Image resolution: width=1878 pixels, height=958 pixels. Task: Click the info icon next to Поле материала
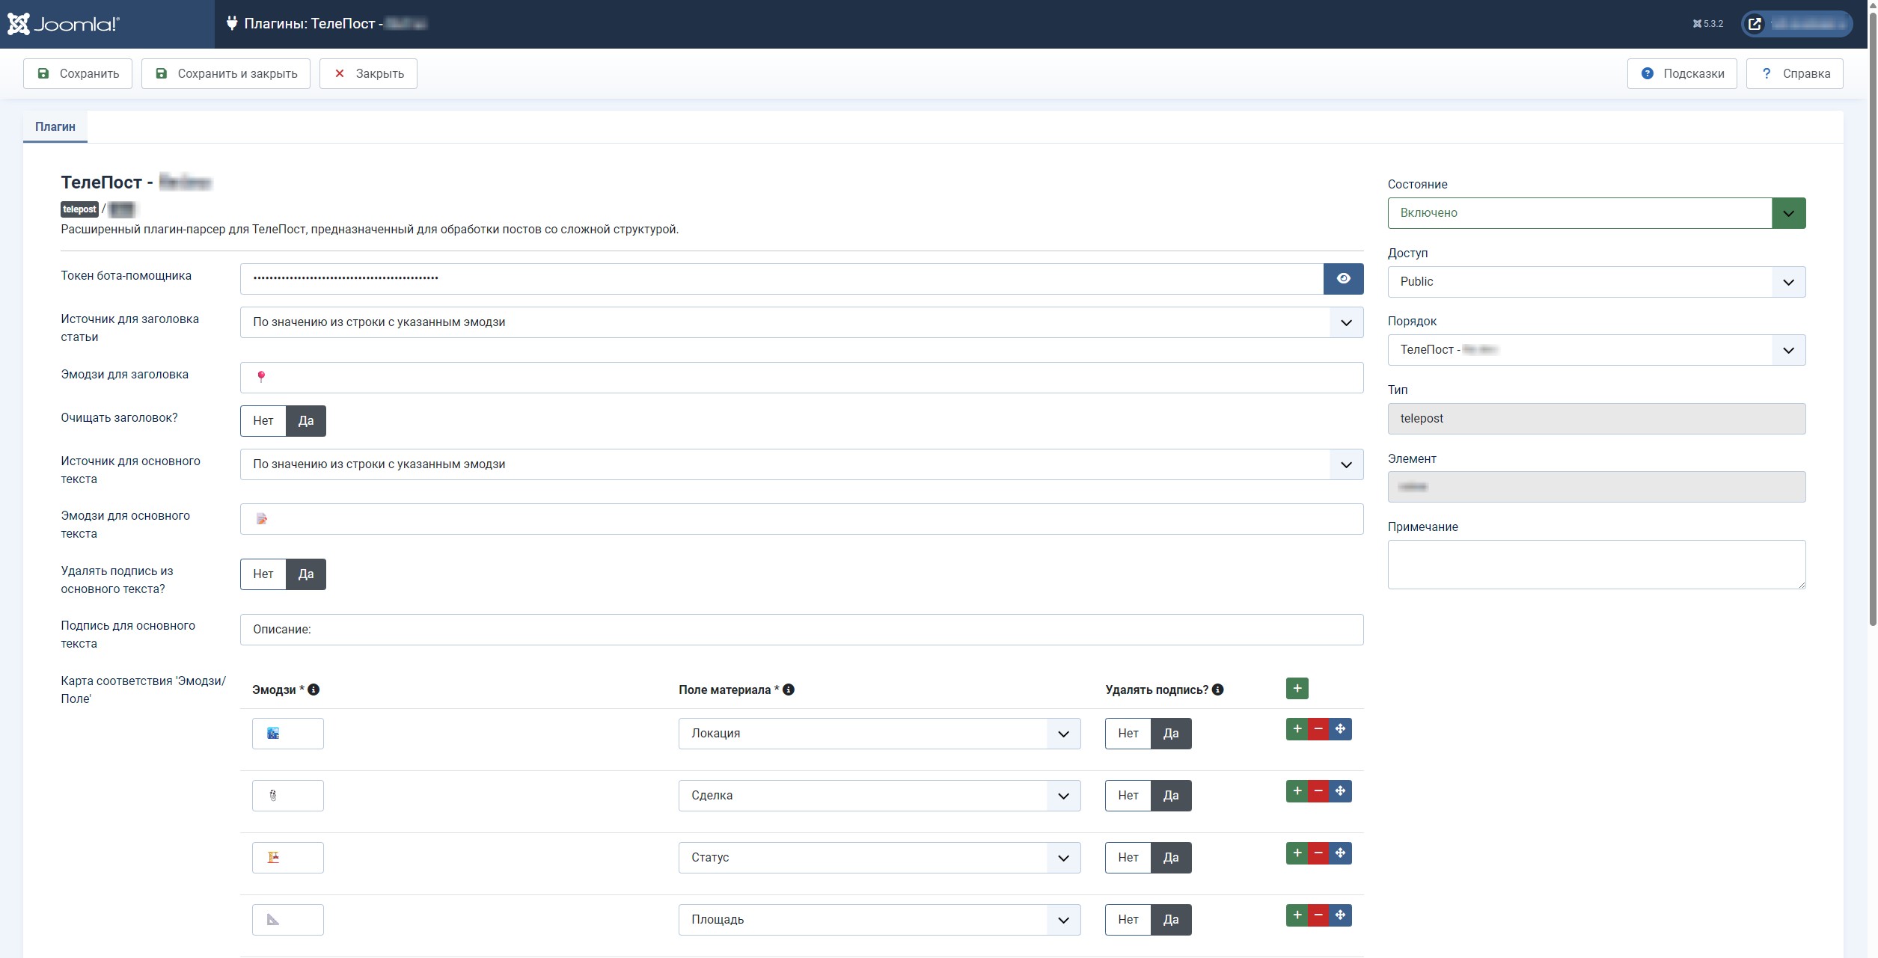click(x=789, y=690)
